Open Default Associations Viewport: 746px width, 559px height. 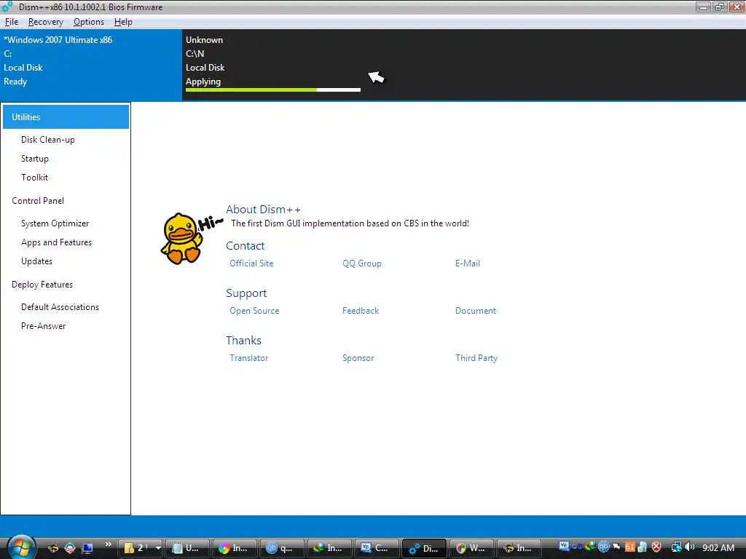[60, 307]
